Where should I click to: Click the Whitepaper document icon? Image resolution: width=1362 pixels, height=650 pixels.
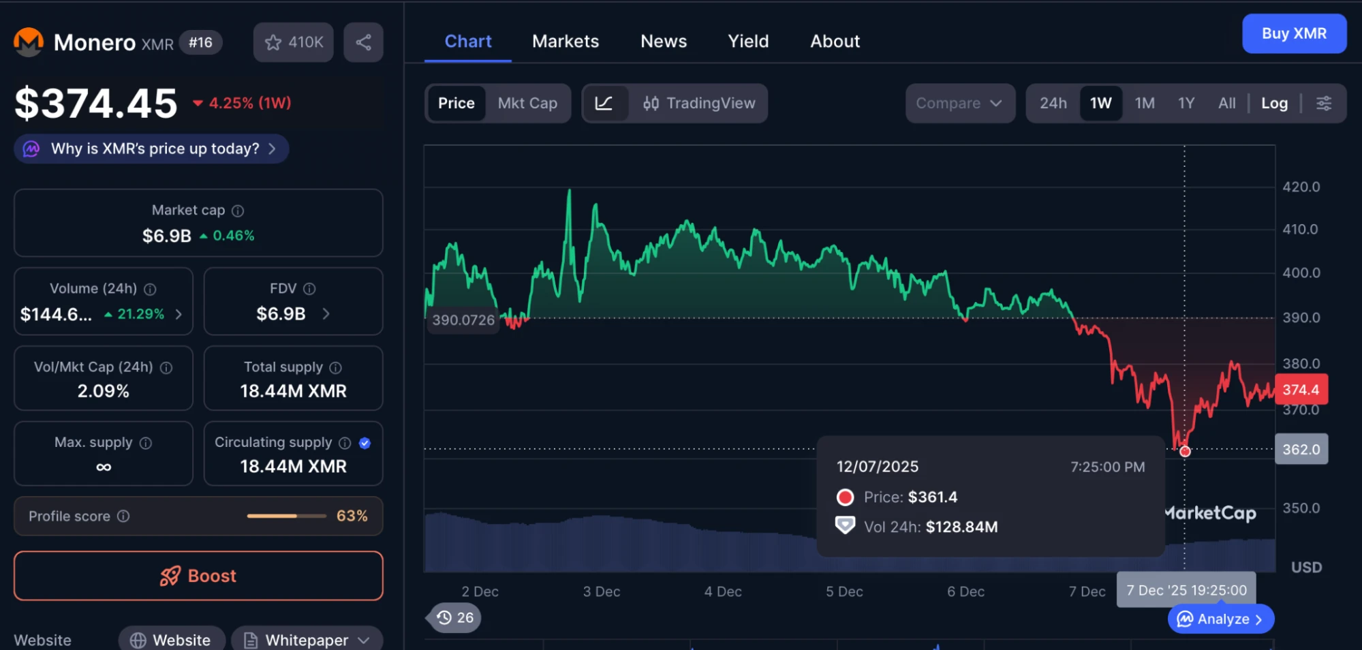(251, 640)
